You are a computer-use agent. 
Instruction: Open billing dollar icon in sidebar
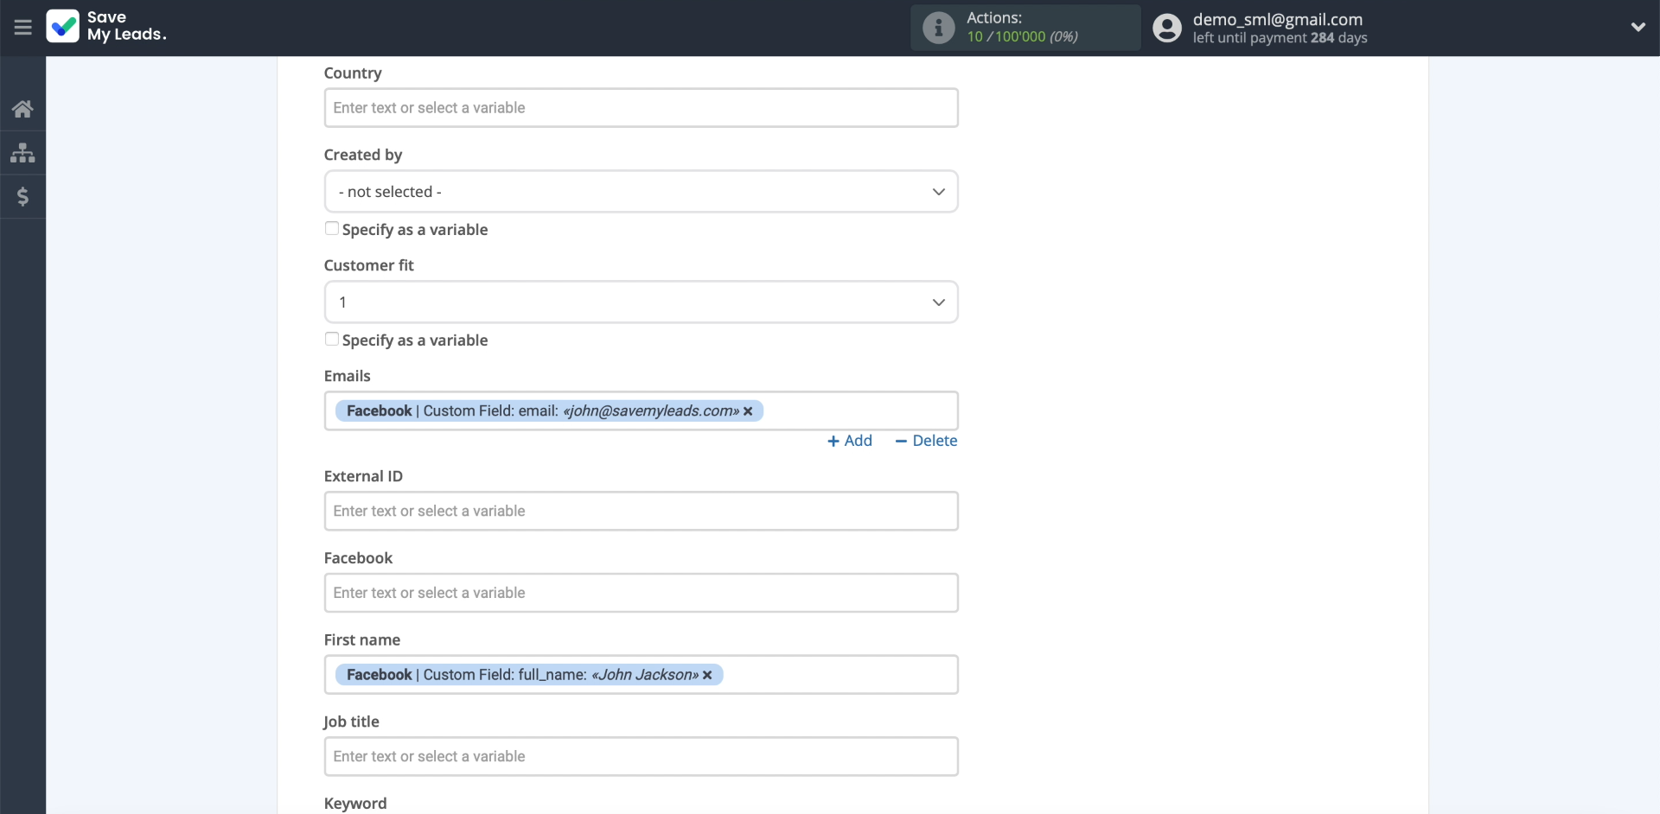(x=22, y=197)
